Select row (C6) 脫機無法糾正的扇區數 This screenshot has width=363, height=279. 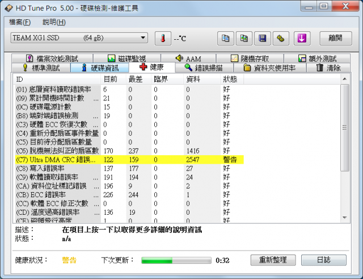click(x=129, y=151)
